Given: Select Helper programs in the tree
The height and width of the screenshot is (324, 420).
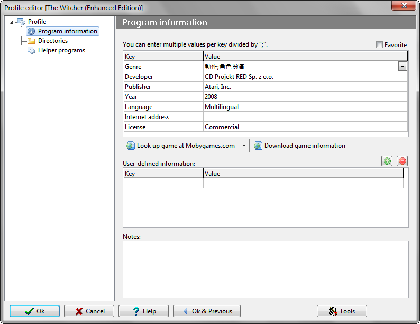Looking at the screenshot, I should [x=61, y=50].
